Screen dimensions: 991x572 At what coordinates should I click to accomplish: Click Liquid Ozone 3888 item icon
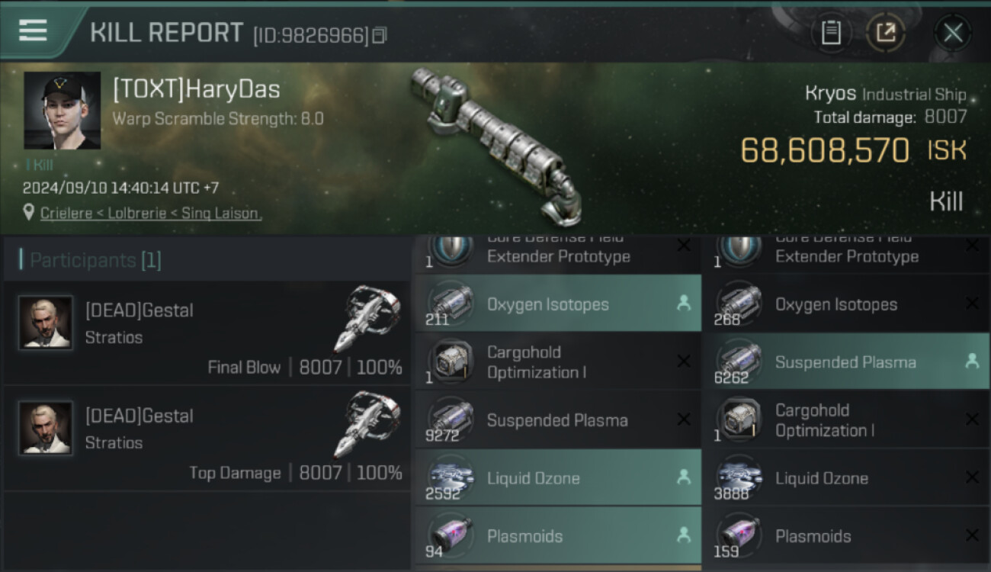click(738, 476)
